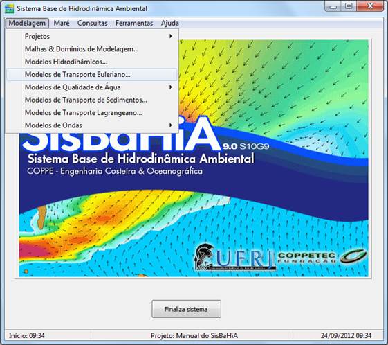Open the Consultas menu
The height and width of the screenshot is (345, 388).
92,23
